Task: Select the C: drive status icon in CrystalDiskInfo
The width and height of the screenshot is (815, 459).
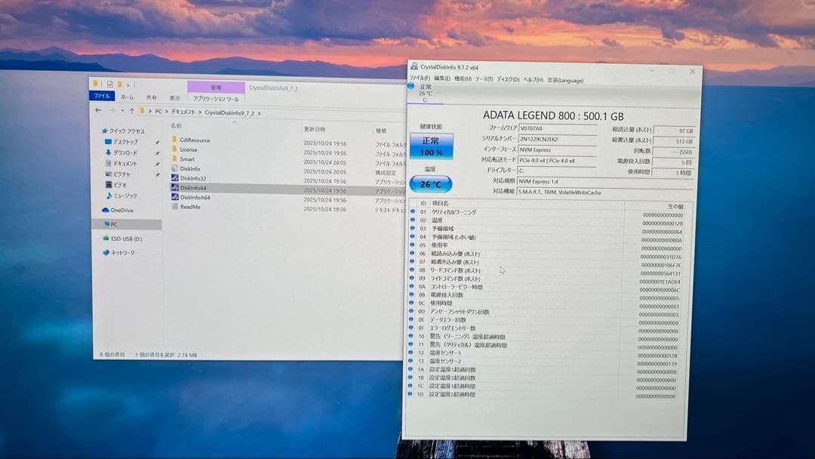Action: click(423, 92)
